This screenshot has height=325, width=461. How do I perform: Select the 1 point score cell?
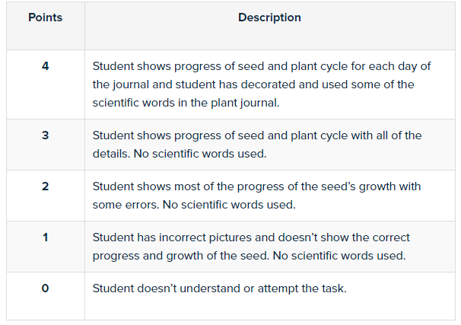[x=45, y=237]
